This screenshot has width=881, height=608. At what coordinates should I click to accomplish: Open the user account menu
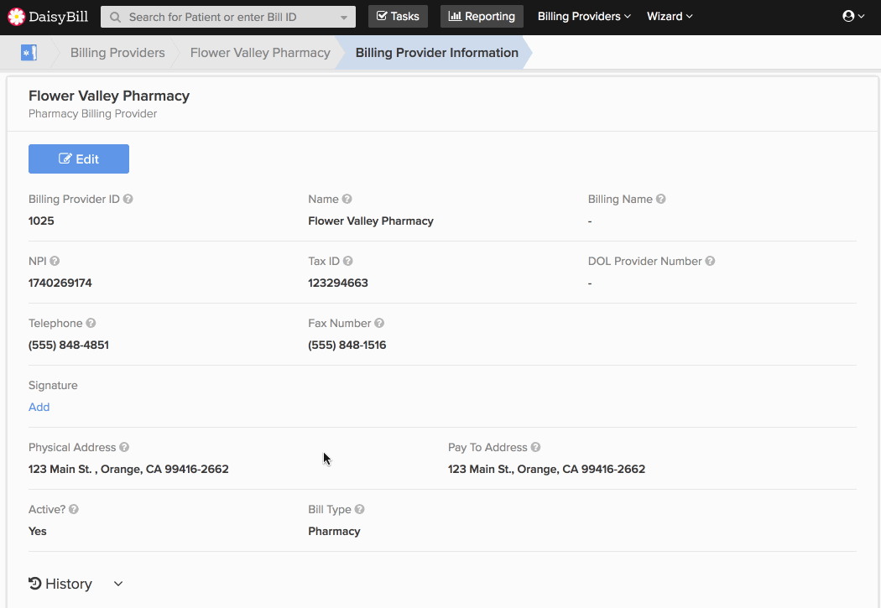pyautogui.click(x=853, y=16)
